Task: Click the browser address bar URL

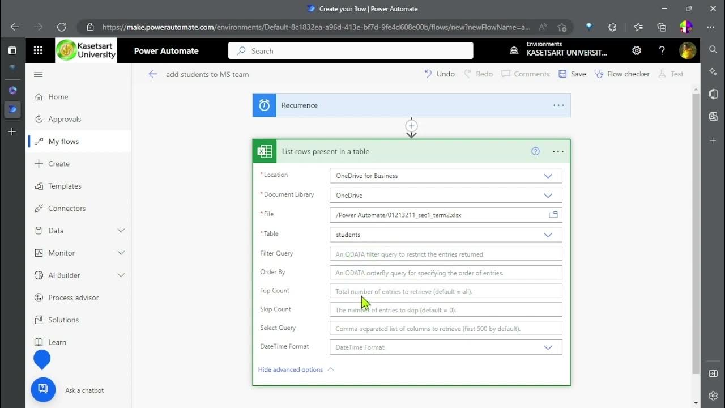Action: click(x=316, y=27)
